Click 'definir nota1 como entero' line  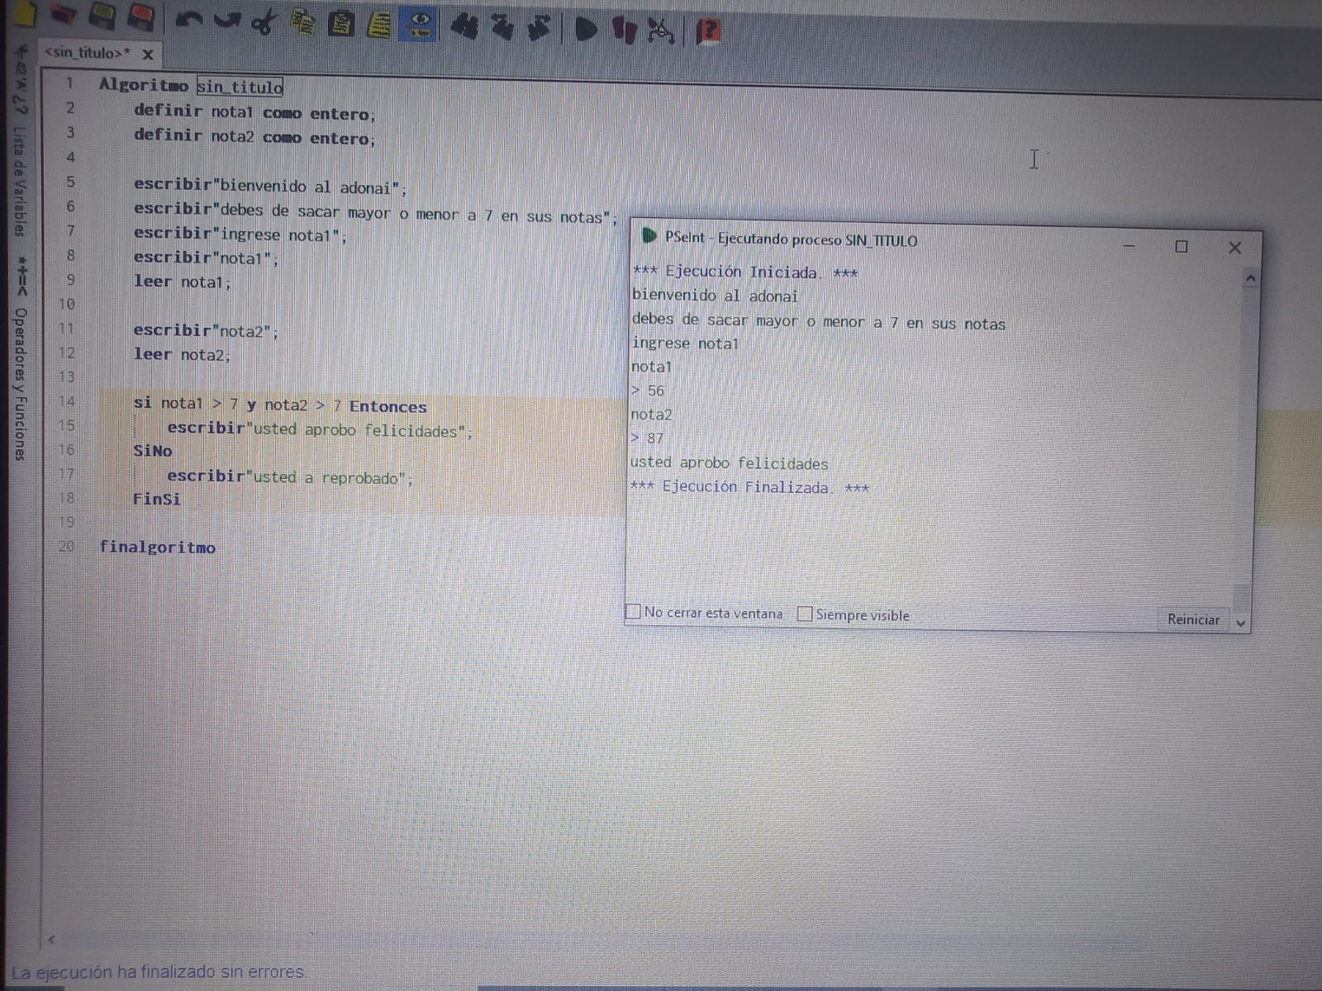(x=254, y=112)
